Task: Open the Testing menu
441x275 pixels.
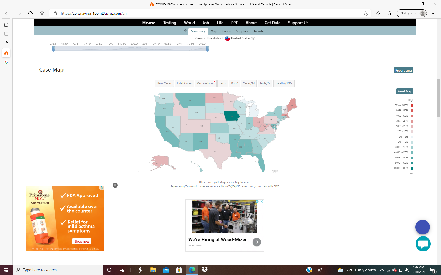Action: (x=170, y=23)
